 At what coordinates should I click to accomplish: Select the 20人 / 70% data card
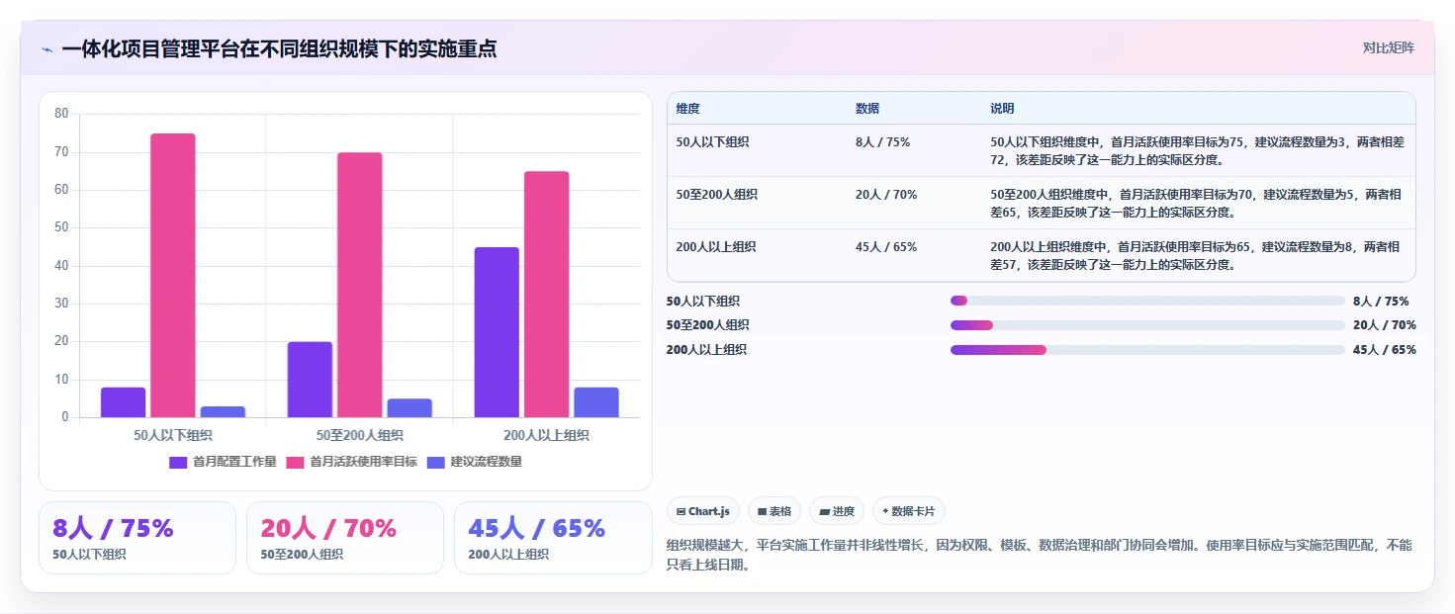tap(345, 538)
